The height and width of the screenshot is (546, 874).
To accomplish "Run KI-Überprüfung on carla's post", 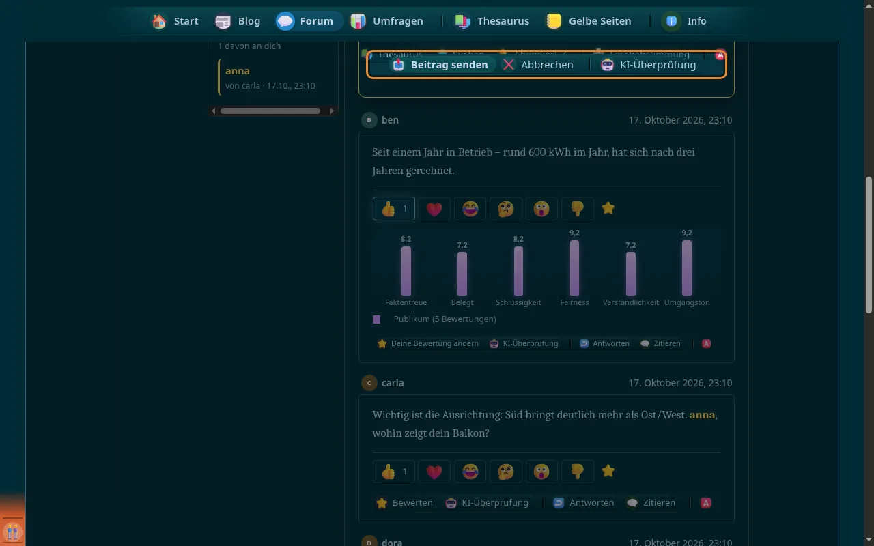I will 487,503.
